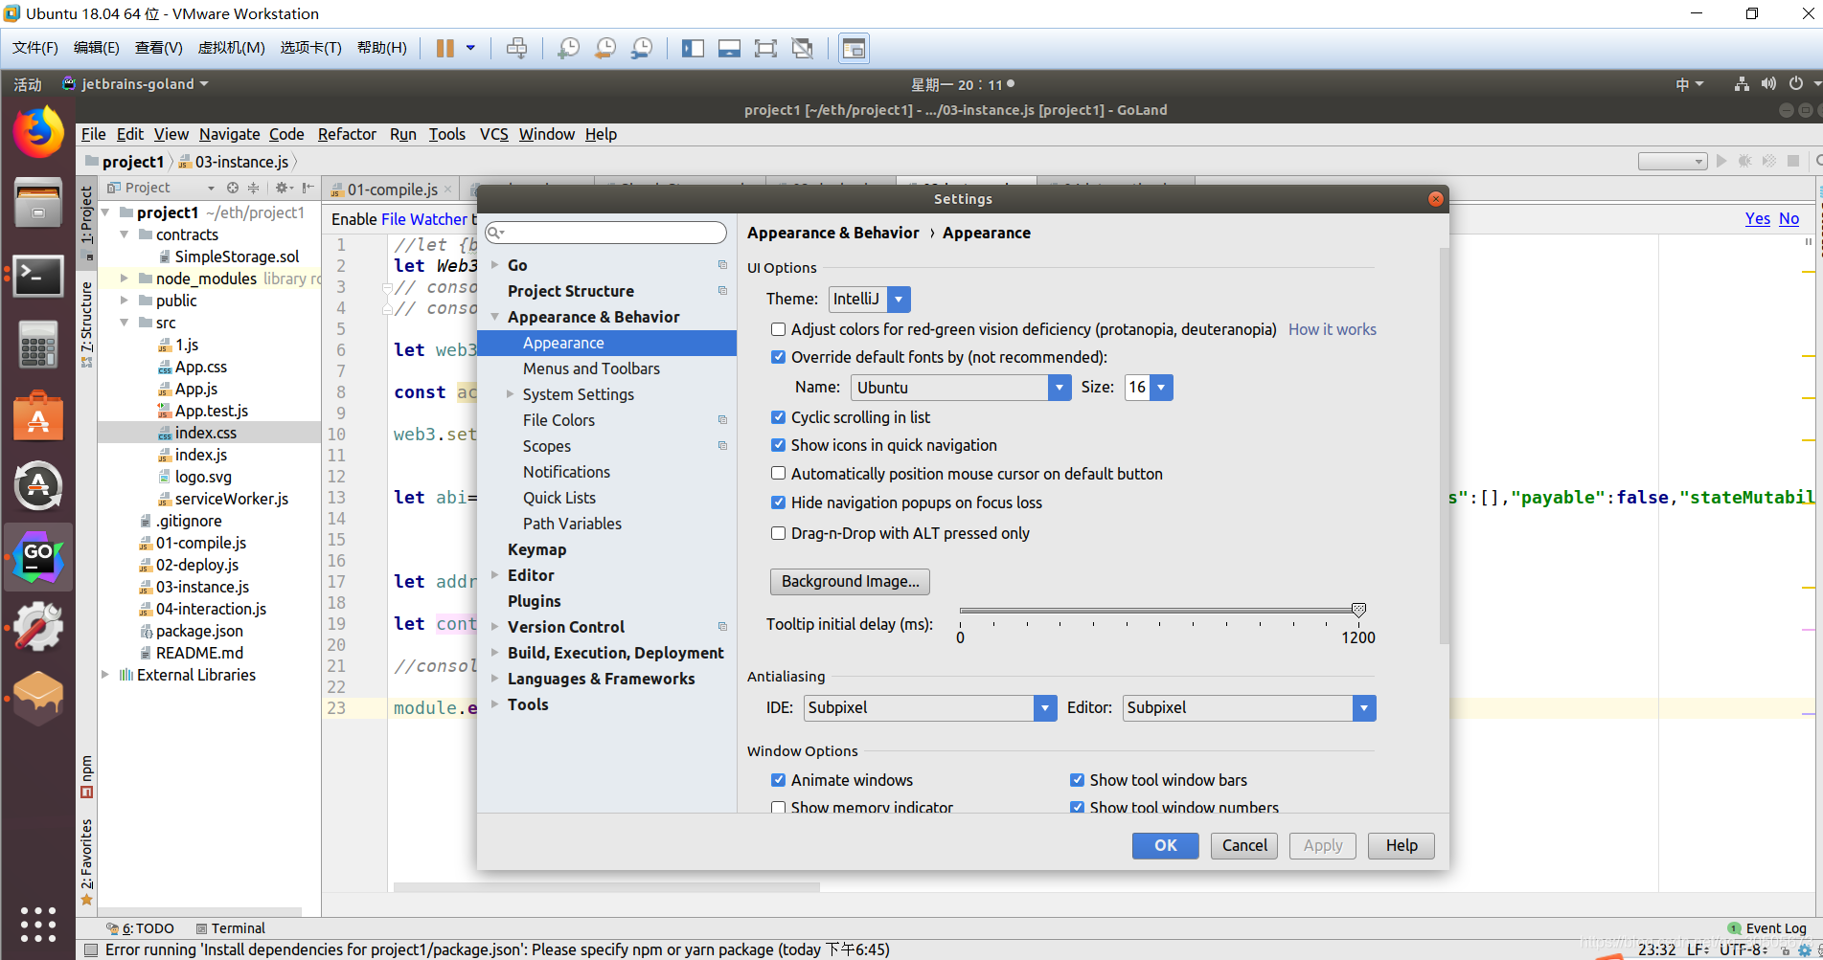1823x960 pixels.
Task: Open the Navigate menu
Action: click(229, 134)
